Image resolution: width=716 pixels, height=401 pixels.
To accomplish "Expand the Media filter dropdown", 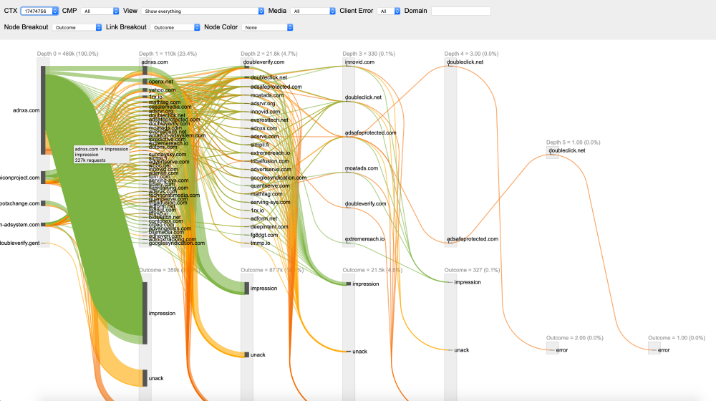I will click(x=313, y=11).
